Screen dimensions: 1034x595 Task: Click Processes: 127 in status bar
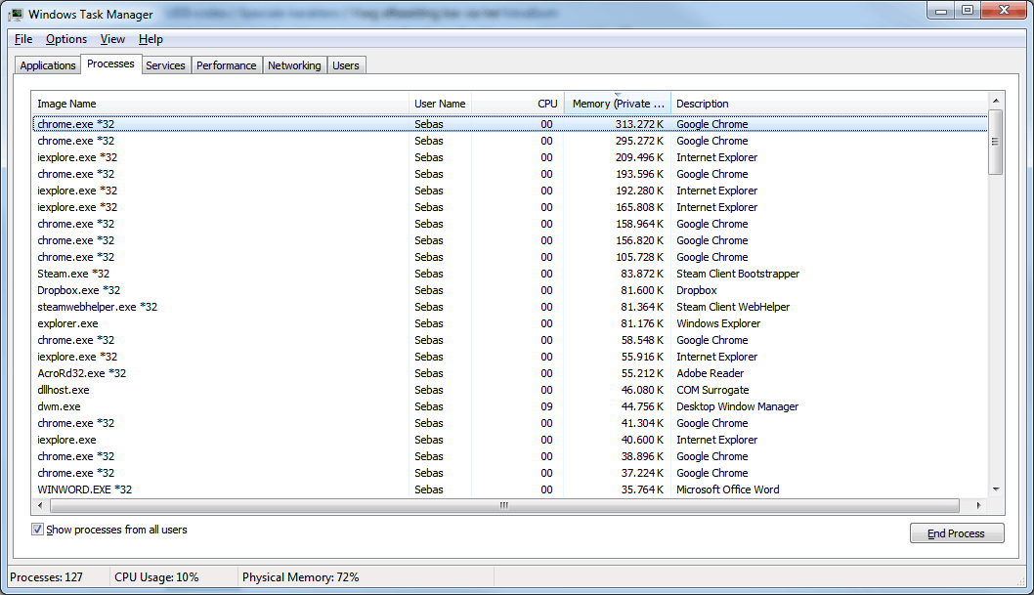click(46, 577)
